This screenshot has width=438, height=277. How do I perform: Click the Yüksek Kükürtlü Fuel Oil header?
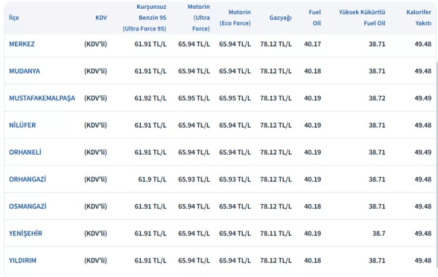(362, 17)
